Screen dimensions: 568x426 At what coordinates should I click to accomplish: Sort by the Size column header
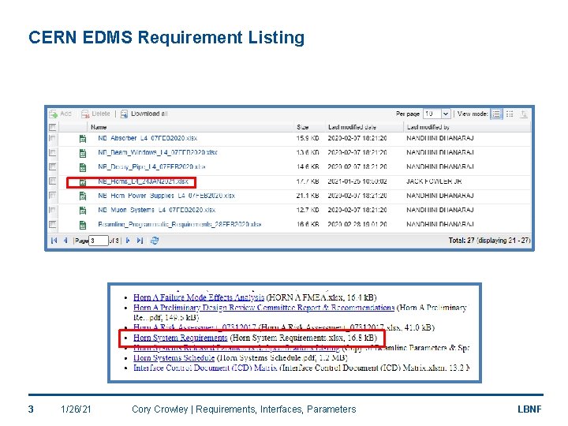point(302,127)
